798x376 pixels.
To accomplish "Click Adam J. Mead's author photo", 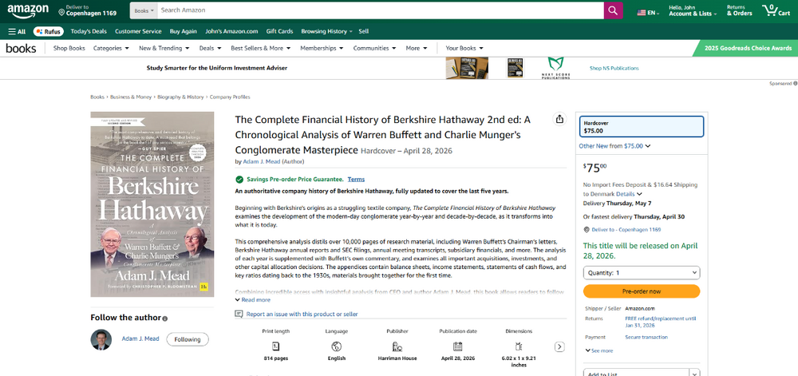I will (101, 339).
